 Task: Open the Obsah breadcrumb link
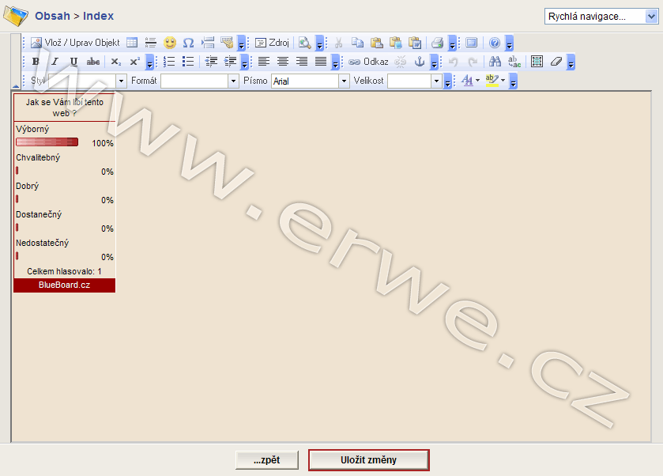[x=52, y=16]
